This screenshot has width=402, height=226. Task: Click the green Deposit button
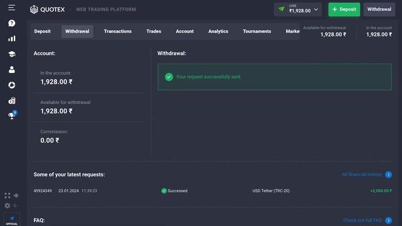point(344,9)
